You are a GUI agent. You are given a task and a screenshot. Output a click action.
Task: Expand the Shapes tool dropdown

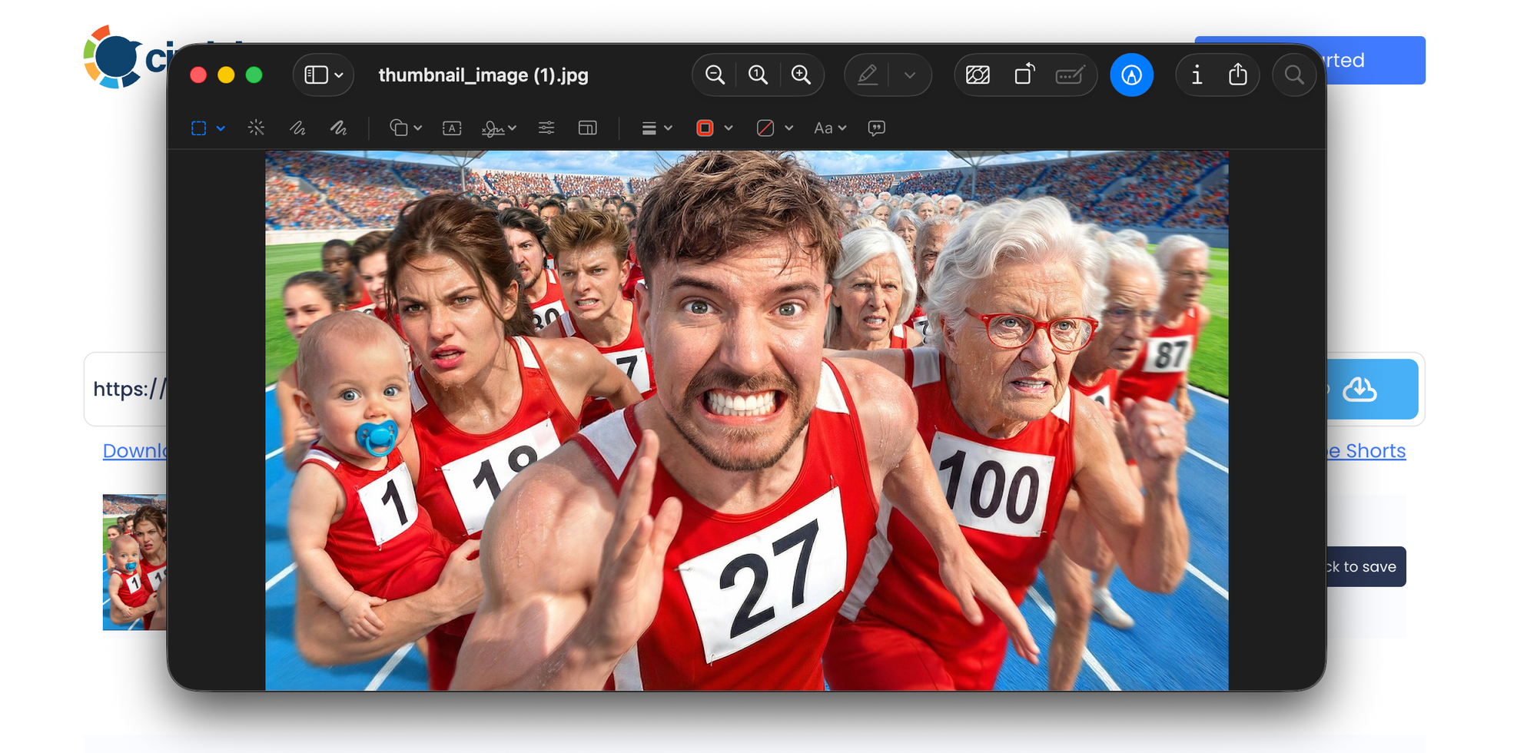[x=406, y=128]
